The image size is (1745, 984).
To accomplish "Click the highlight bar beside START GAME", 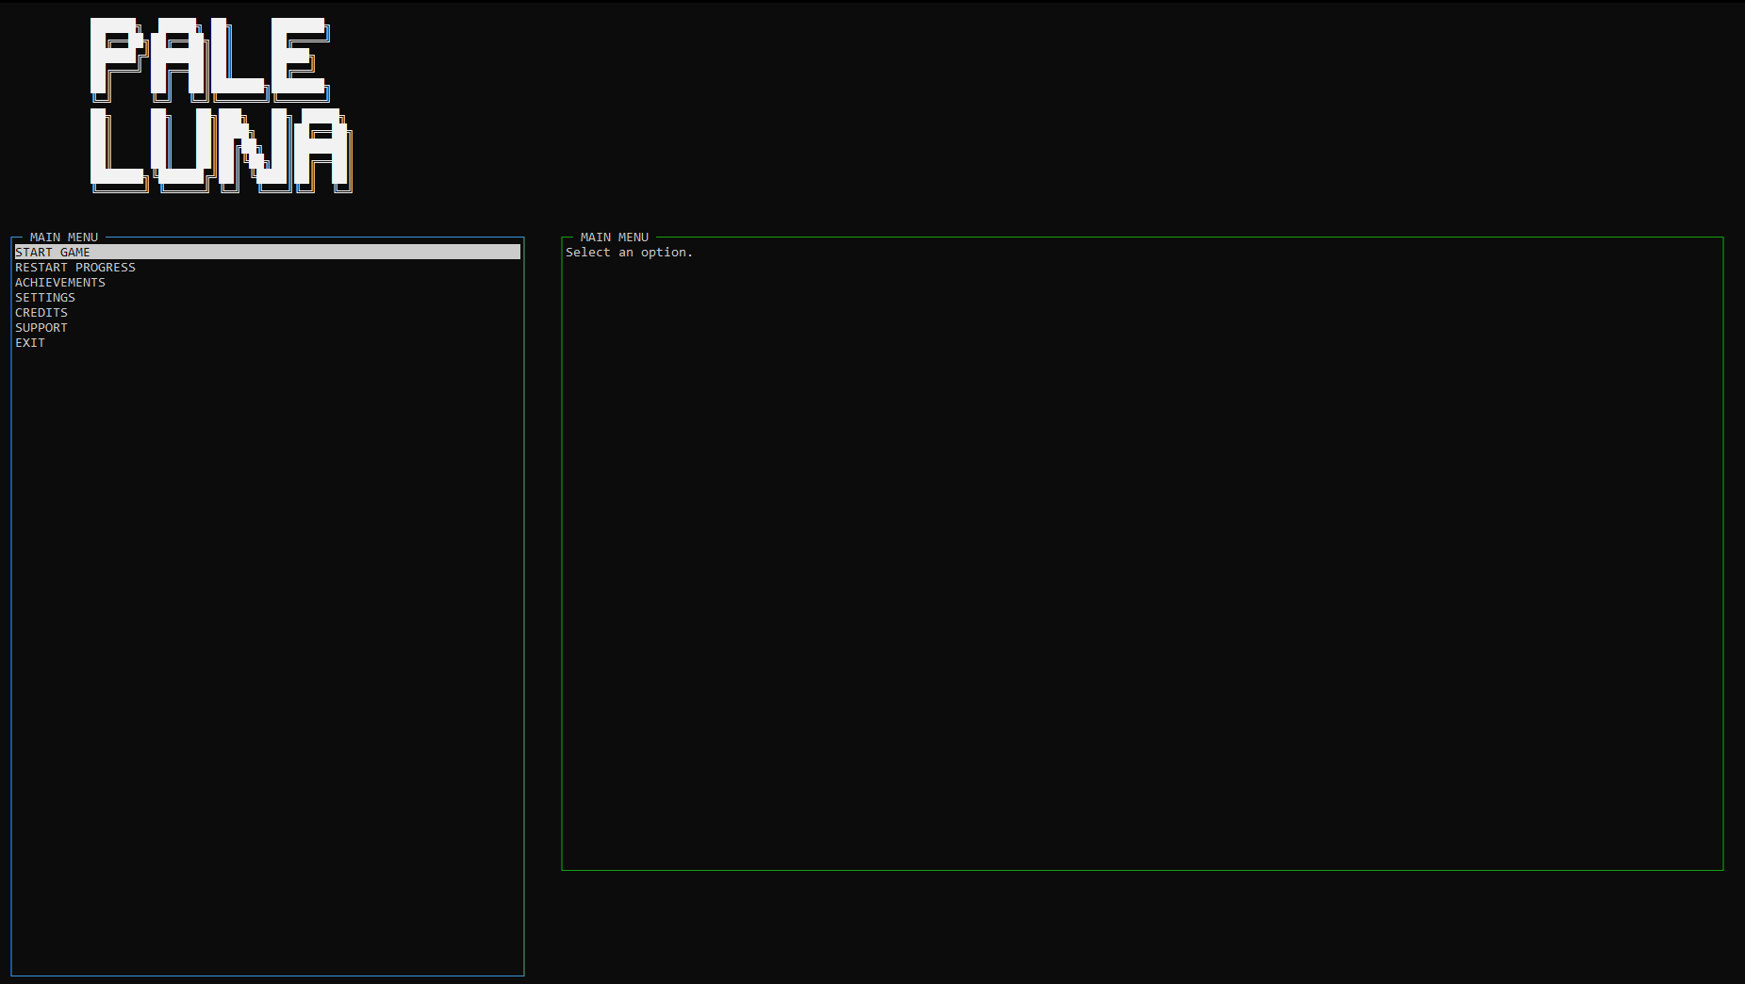I will point(306,252).
